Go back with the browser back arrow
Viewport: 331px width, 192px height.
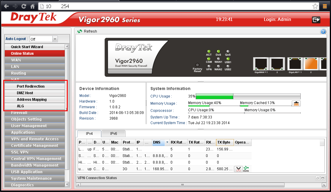click(6, 6)
